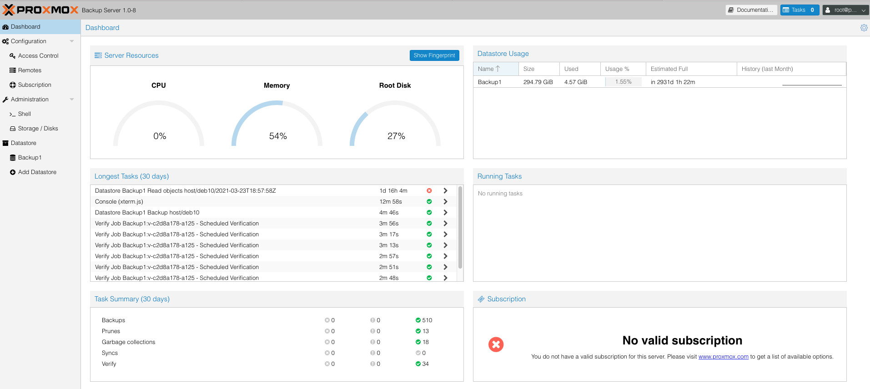Click the red X no-subscription icon
Viewport: 870px width, 389px height.
(496, 344)
